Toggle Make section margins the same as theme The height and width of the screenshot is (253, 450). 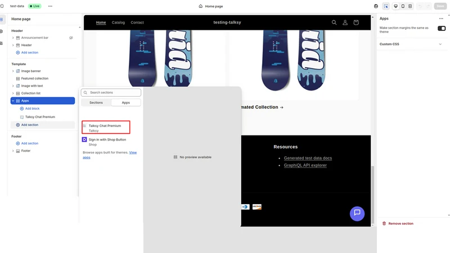click(x=442, y=28)
